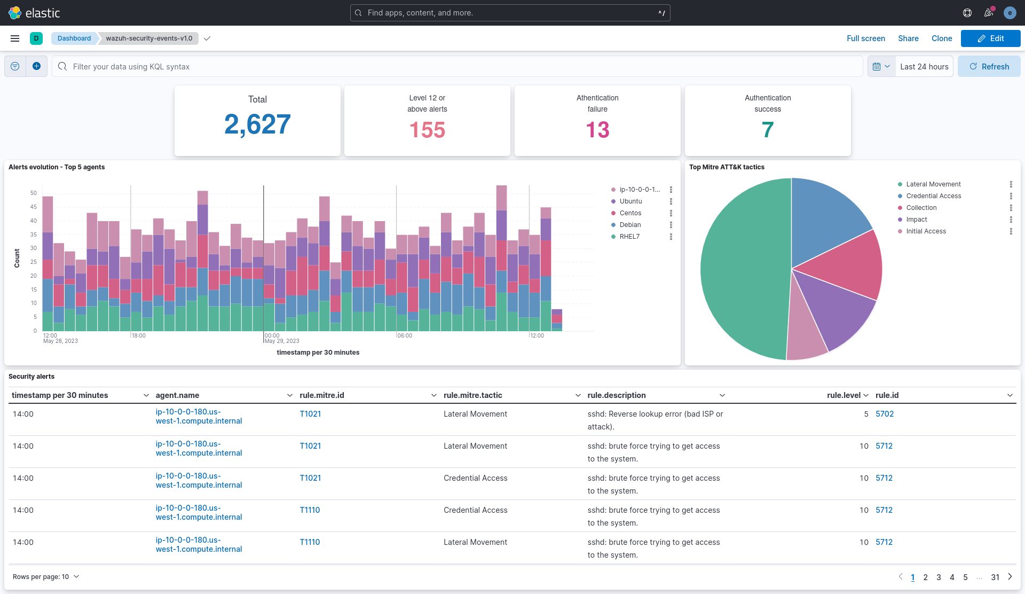Focus the KQL filter input field
The width and height of the screenshot is (1025, 594).
459,66
